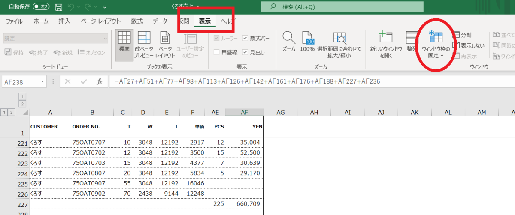Viewport: 515px width, 215px height.
Task: Open the ページ レイアウト tab
Action: click(x=100, y=21)
